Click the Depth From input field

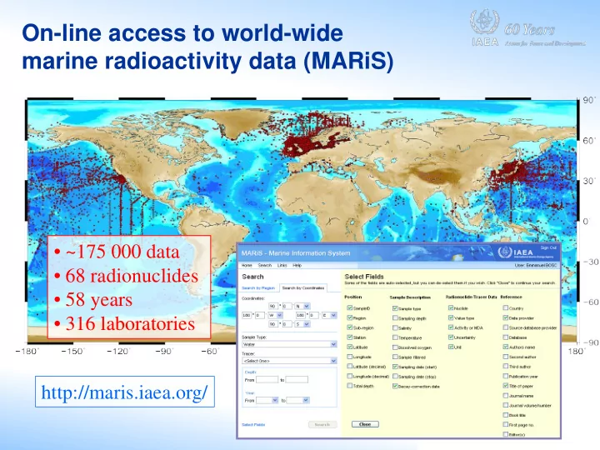[267, 380]
